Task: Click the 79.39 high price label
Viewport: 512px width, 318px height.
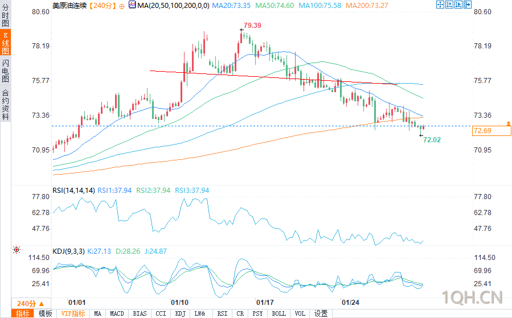Action: click(252, 26)
